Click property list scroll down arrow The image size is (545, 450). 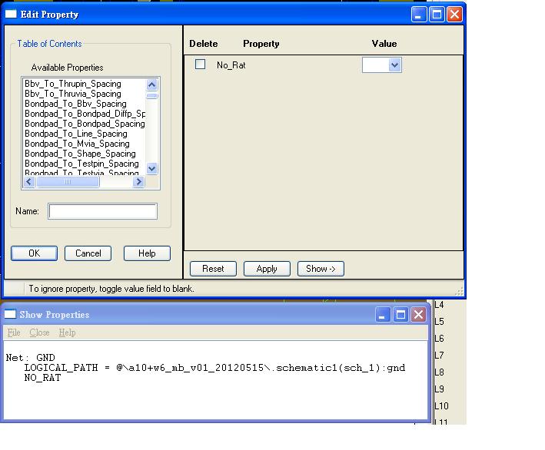(x=152, y=169)
